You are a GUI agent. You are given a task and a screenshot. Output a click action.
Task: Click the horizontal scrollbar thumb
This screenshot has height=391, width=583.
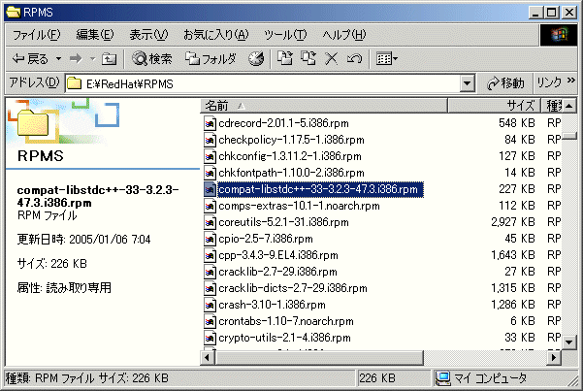coord(319,358)
